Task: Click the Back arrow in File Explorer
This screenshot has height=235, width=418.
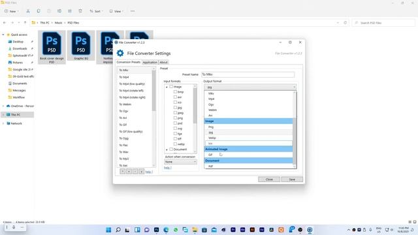Action: pyautogui.click(x=5, y=23)
